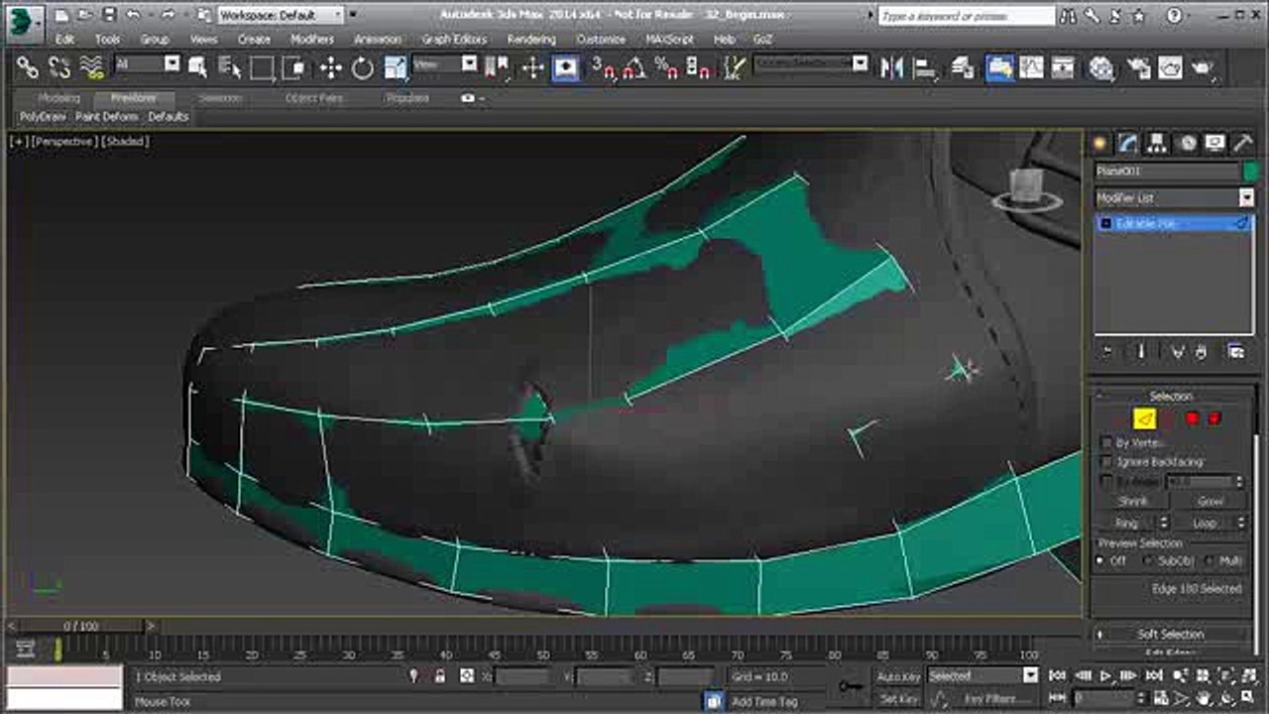Click the Mirror tool icon

892,67
